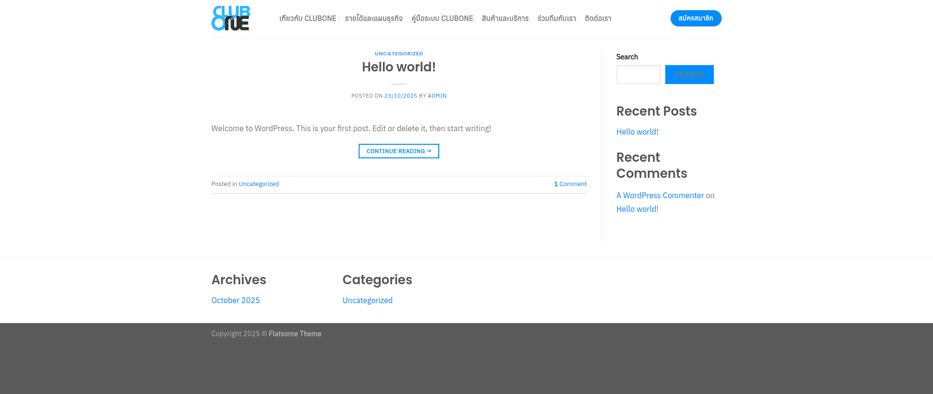Viewport: 933px width, 394px height.
Task: Click the Recent Posts heading
Action: tap(657, 111)
